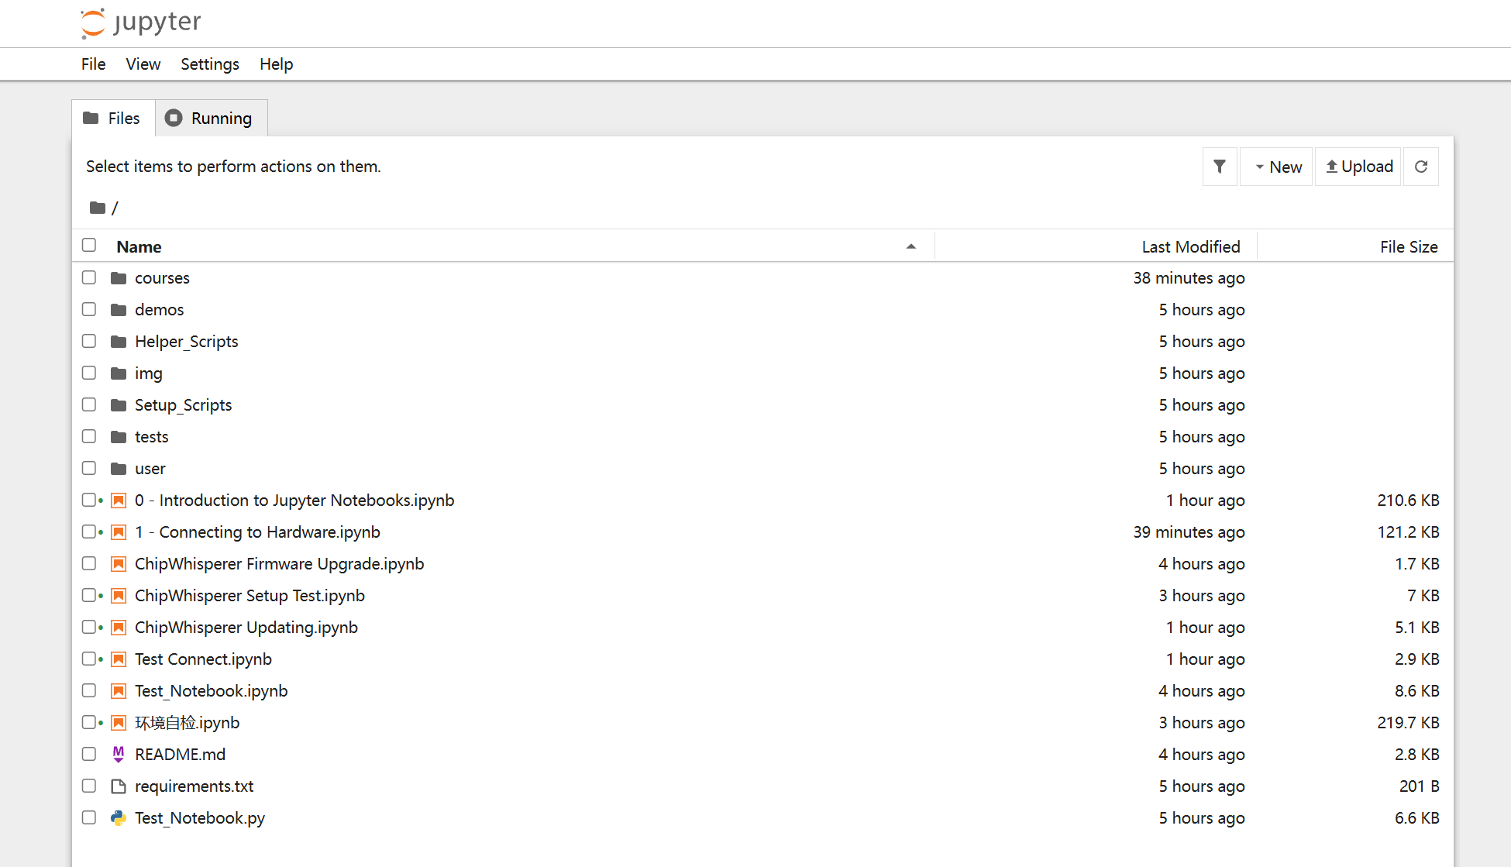Sort by Last Modified column header

point(1191,246)
